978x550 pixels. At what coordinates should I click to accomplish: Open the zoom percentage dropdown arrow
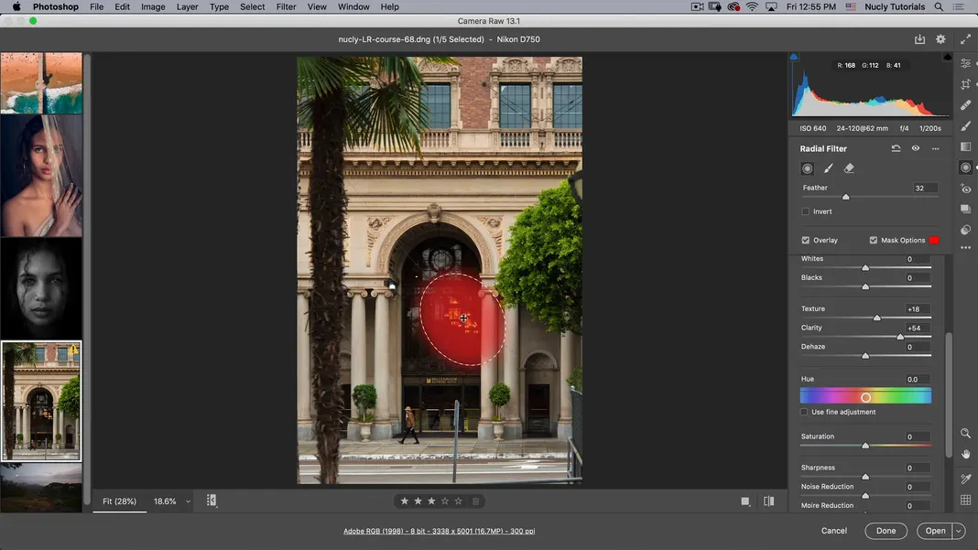tap(188, 501)
